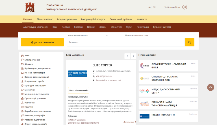Open the elitecopter.com.ua website link
The image size is (217, 125).
point(108,80)
